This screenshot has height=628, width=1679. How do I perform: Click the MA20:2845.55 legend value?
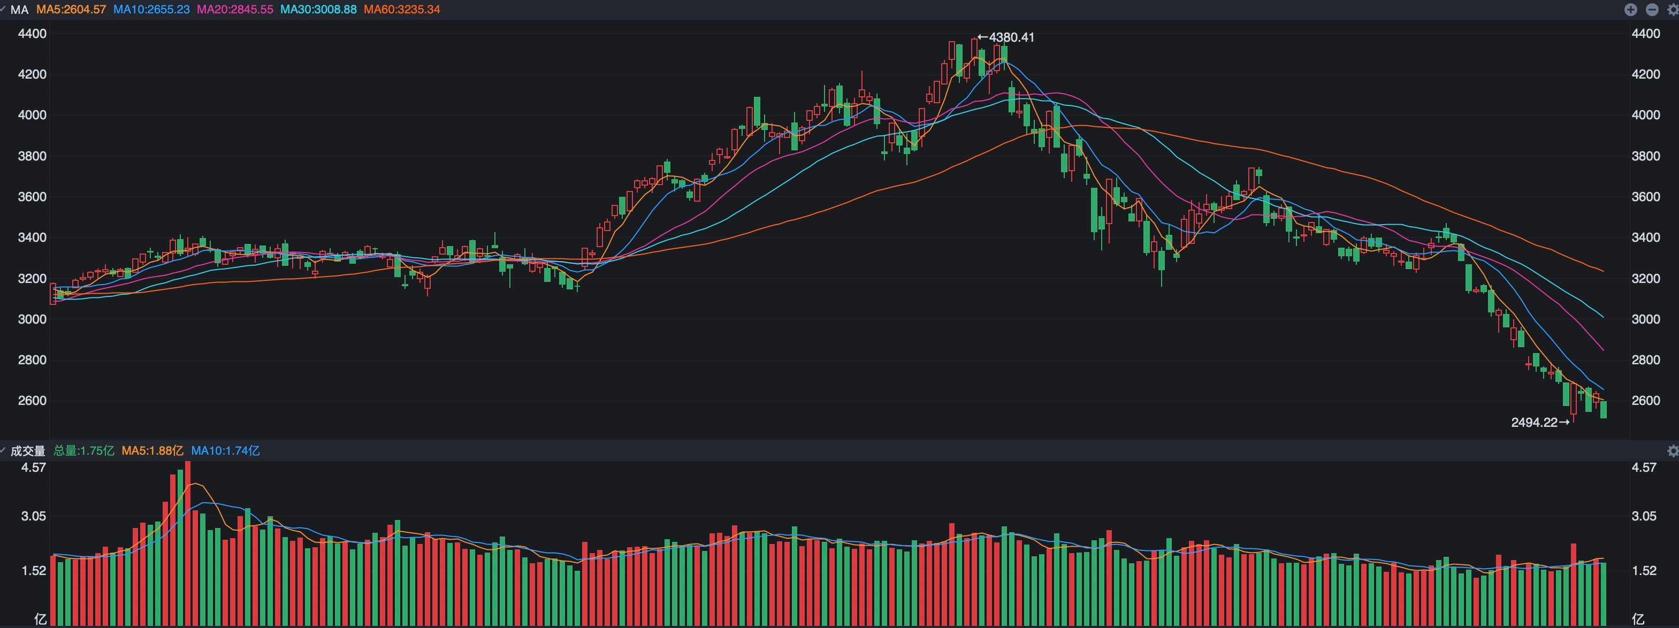(x=235, y=9)
